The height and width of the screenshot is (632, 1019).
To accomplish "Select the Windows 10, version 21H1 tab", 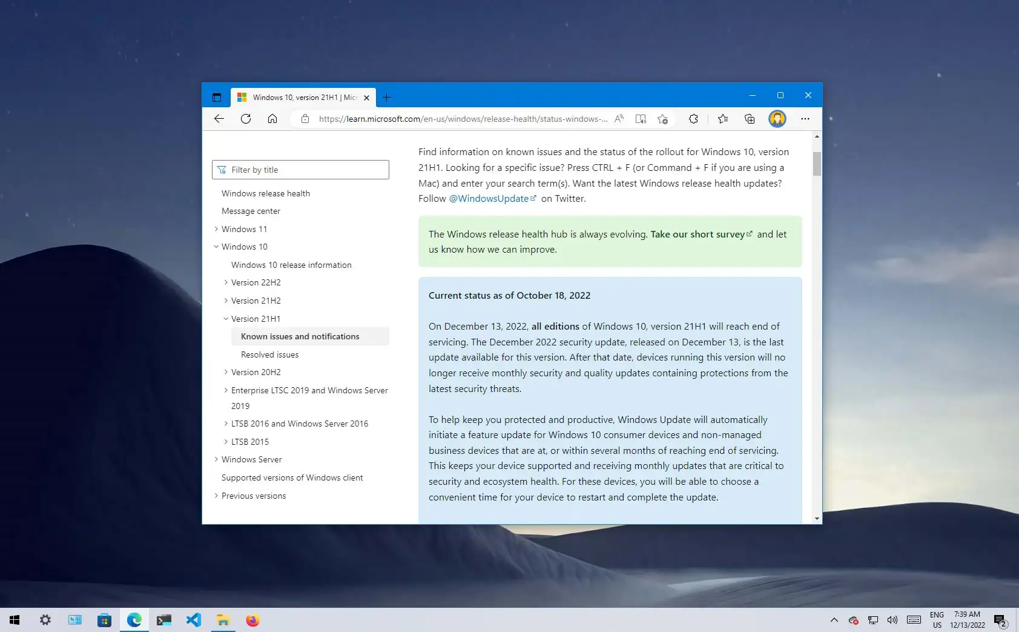I will (x=303, y=97).
